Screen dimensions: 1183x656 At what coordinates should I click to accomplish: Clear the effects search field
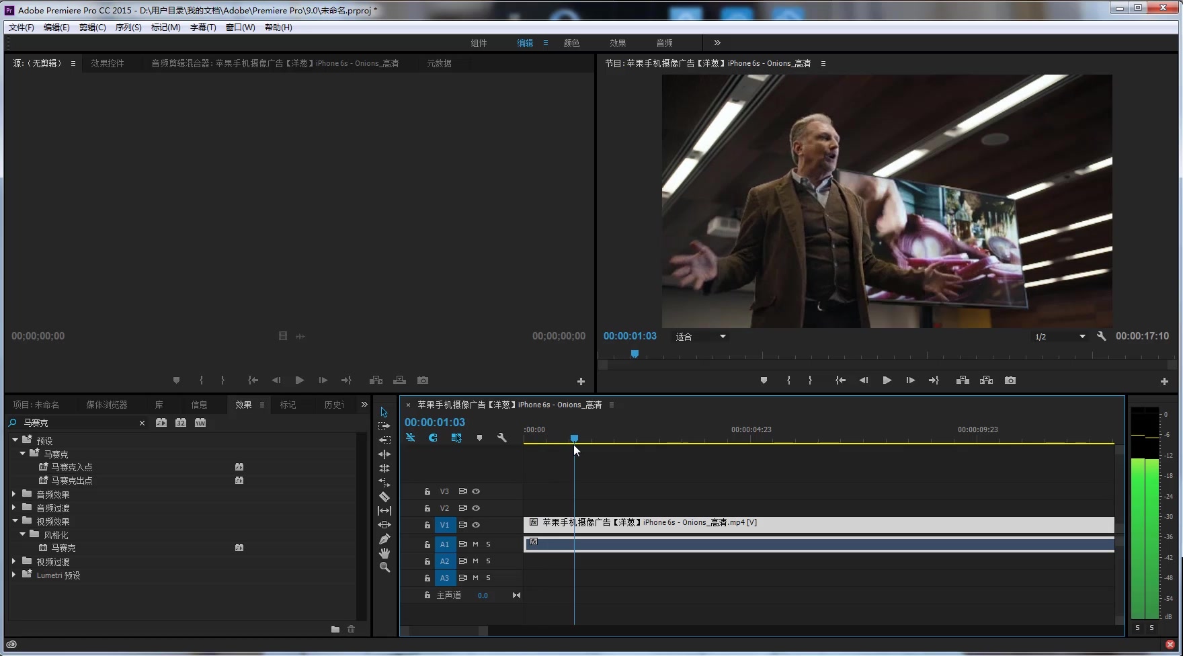[142, 423]
